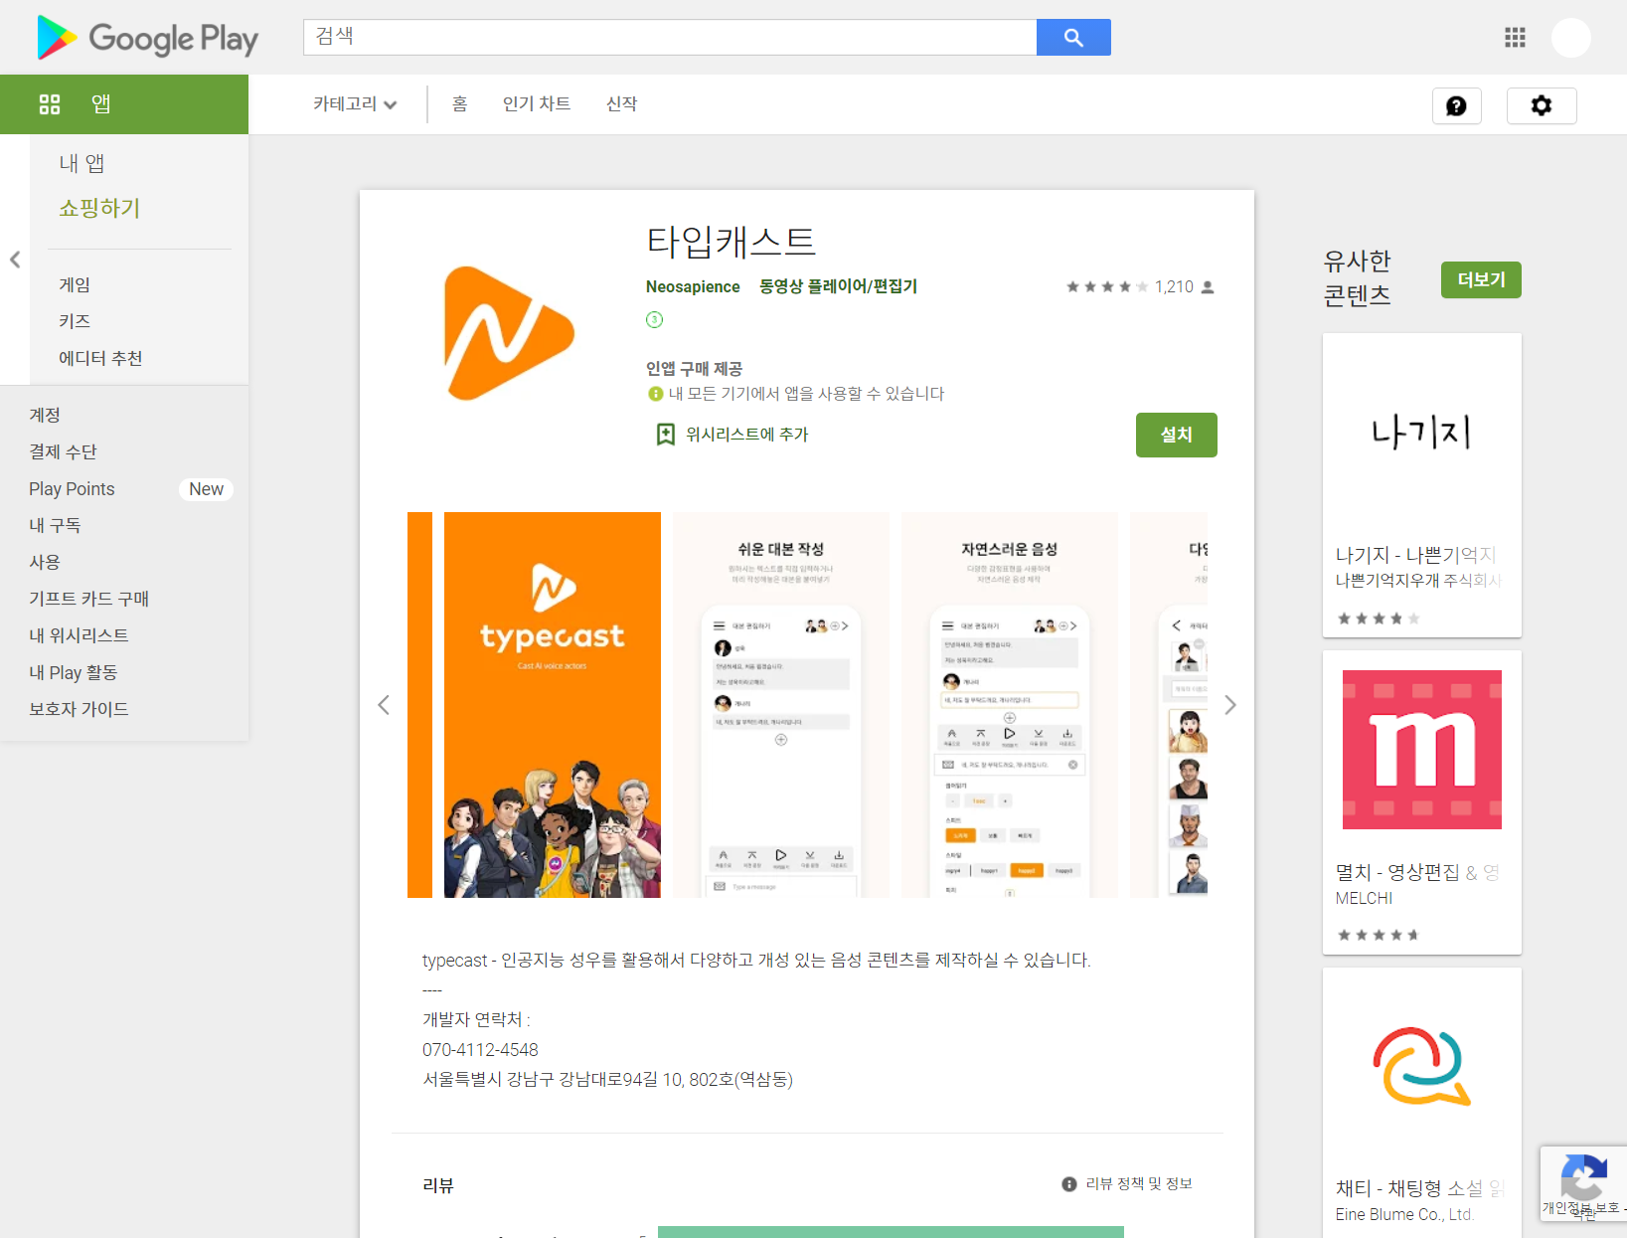Click the Typecast orange app icon
This screenshot has height=1238, width=1627.
507,334
